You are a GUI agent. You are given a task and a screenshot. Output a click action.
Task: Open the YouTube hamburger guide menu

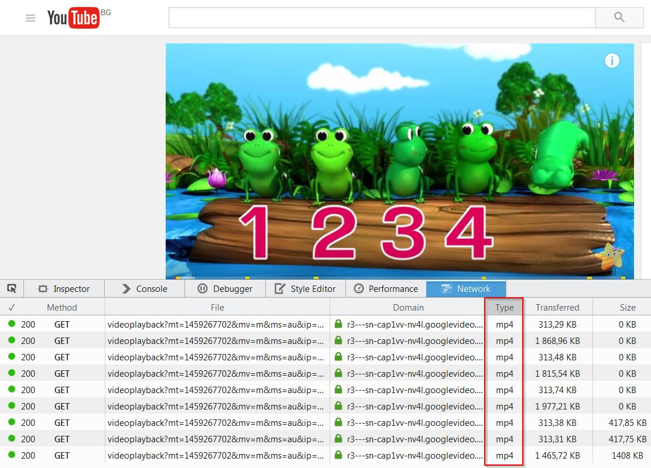coord(30,18)
